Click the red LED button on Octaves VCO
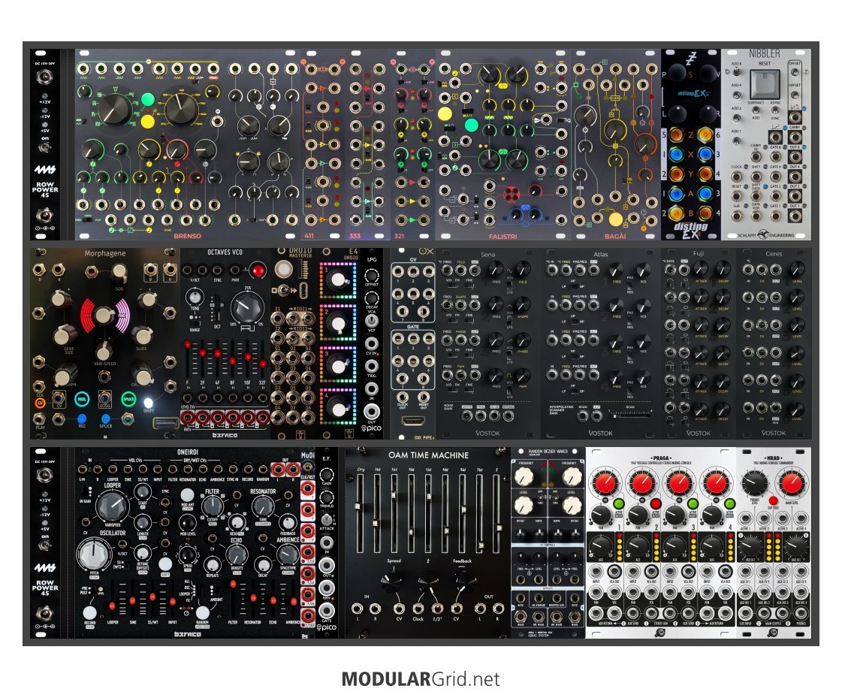842x695 pixels. coord(259,270)
